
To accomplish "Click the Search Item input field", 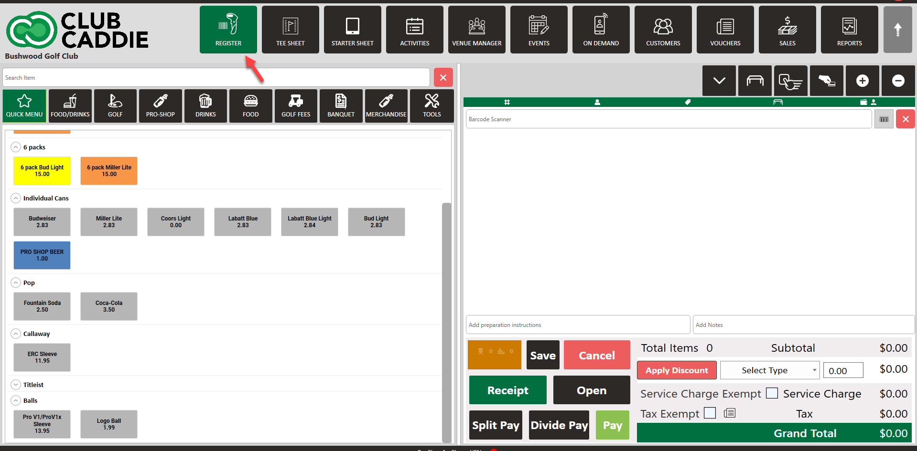I will click(216, 78).
